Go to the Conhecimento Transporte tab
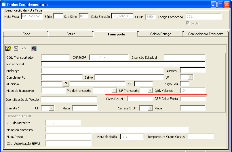This screenshot has width=232, height=152. pos(206,34)
